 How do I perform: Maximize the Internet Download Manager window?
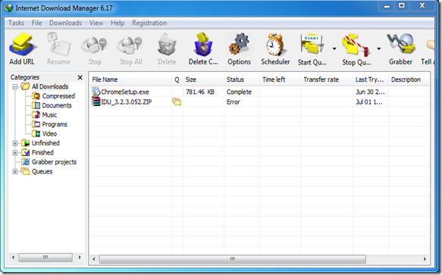[x=402, y=5]
